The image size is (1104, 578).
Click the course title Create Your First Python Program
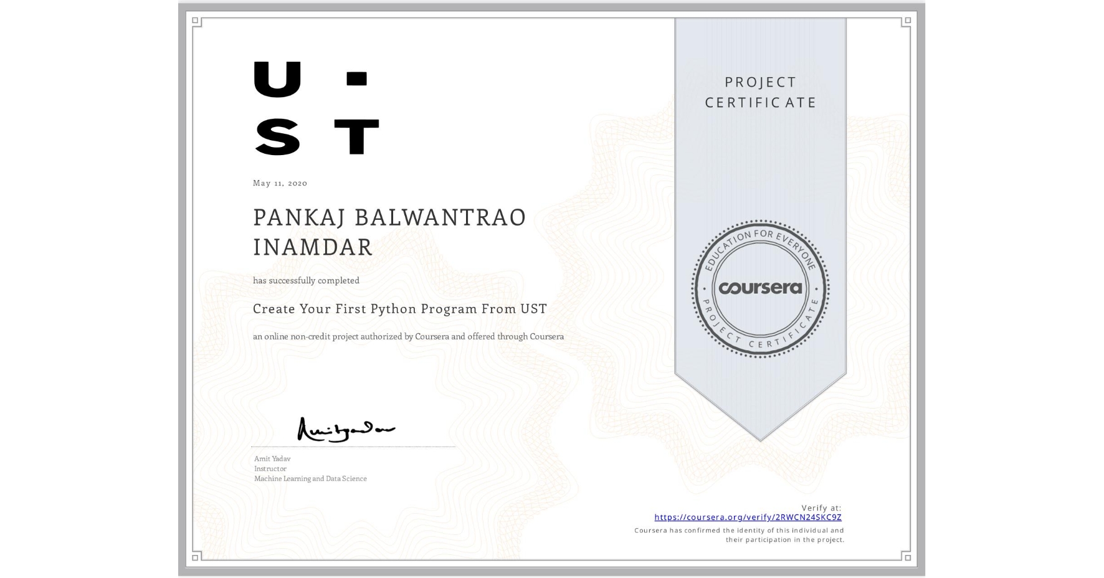[399, 309]
